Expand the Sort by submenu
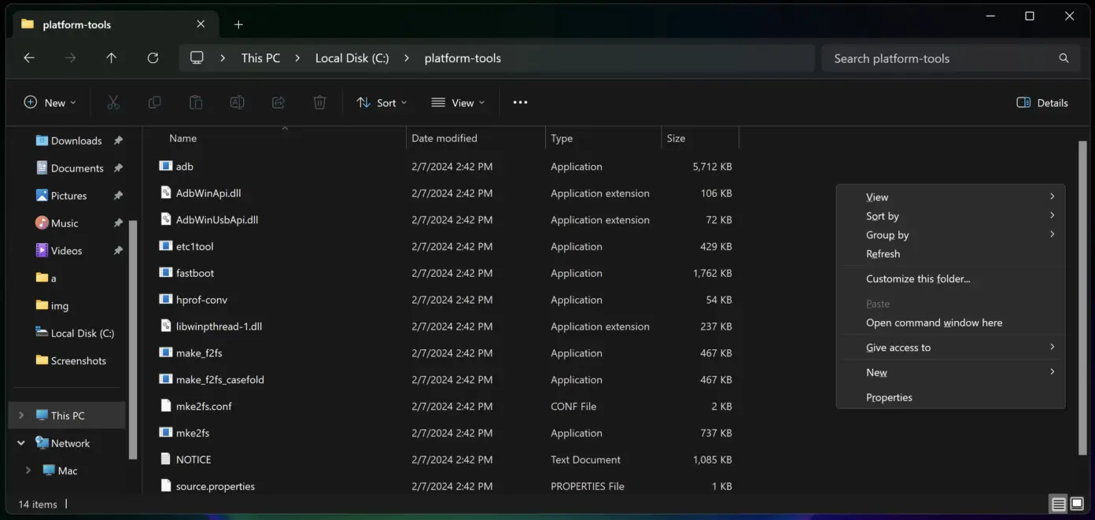 882,216
